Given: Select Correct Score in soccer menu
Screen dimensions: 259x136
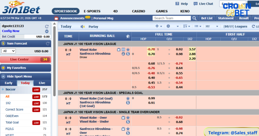Looking at the screenshot, I should point(14,109).
